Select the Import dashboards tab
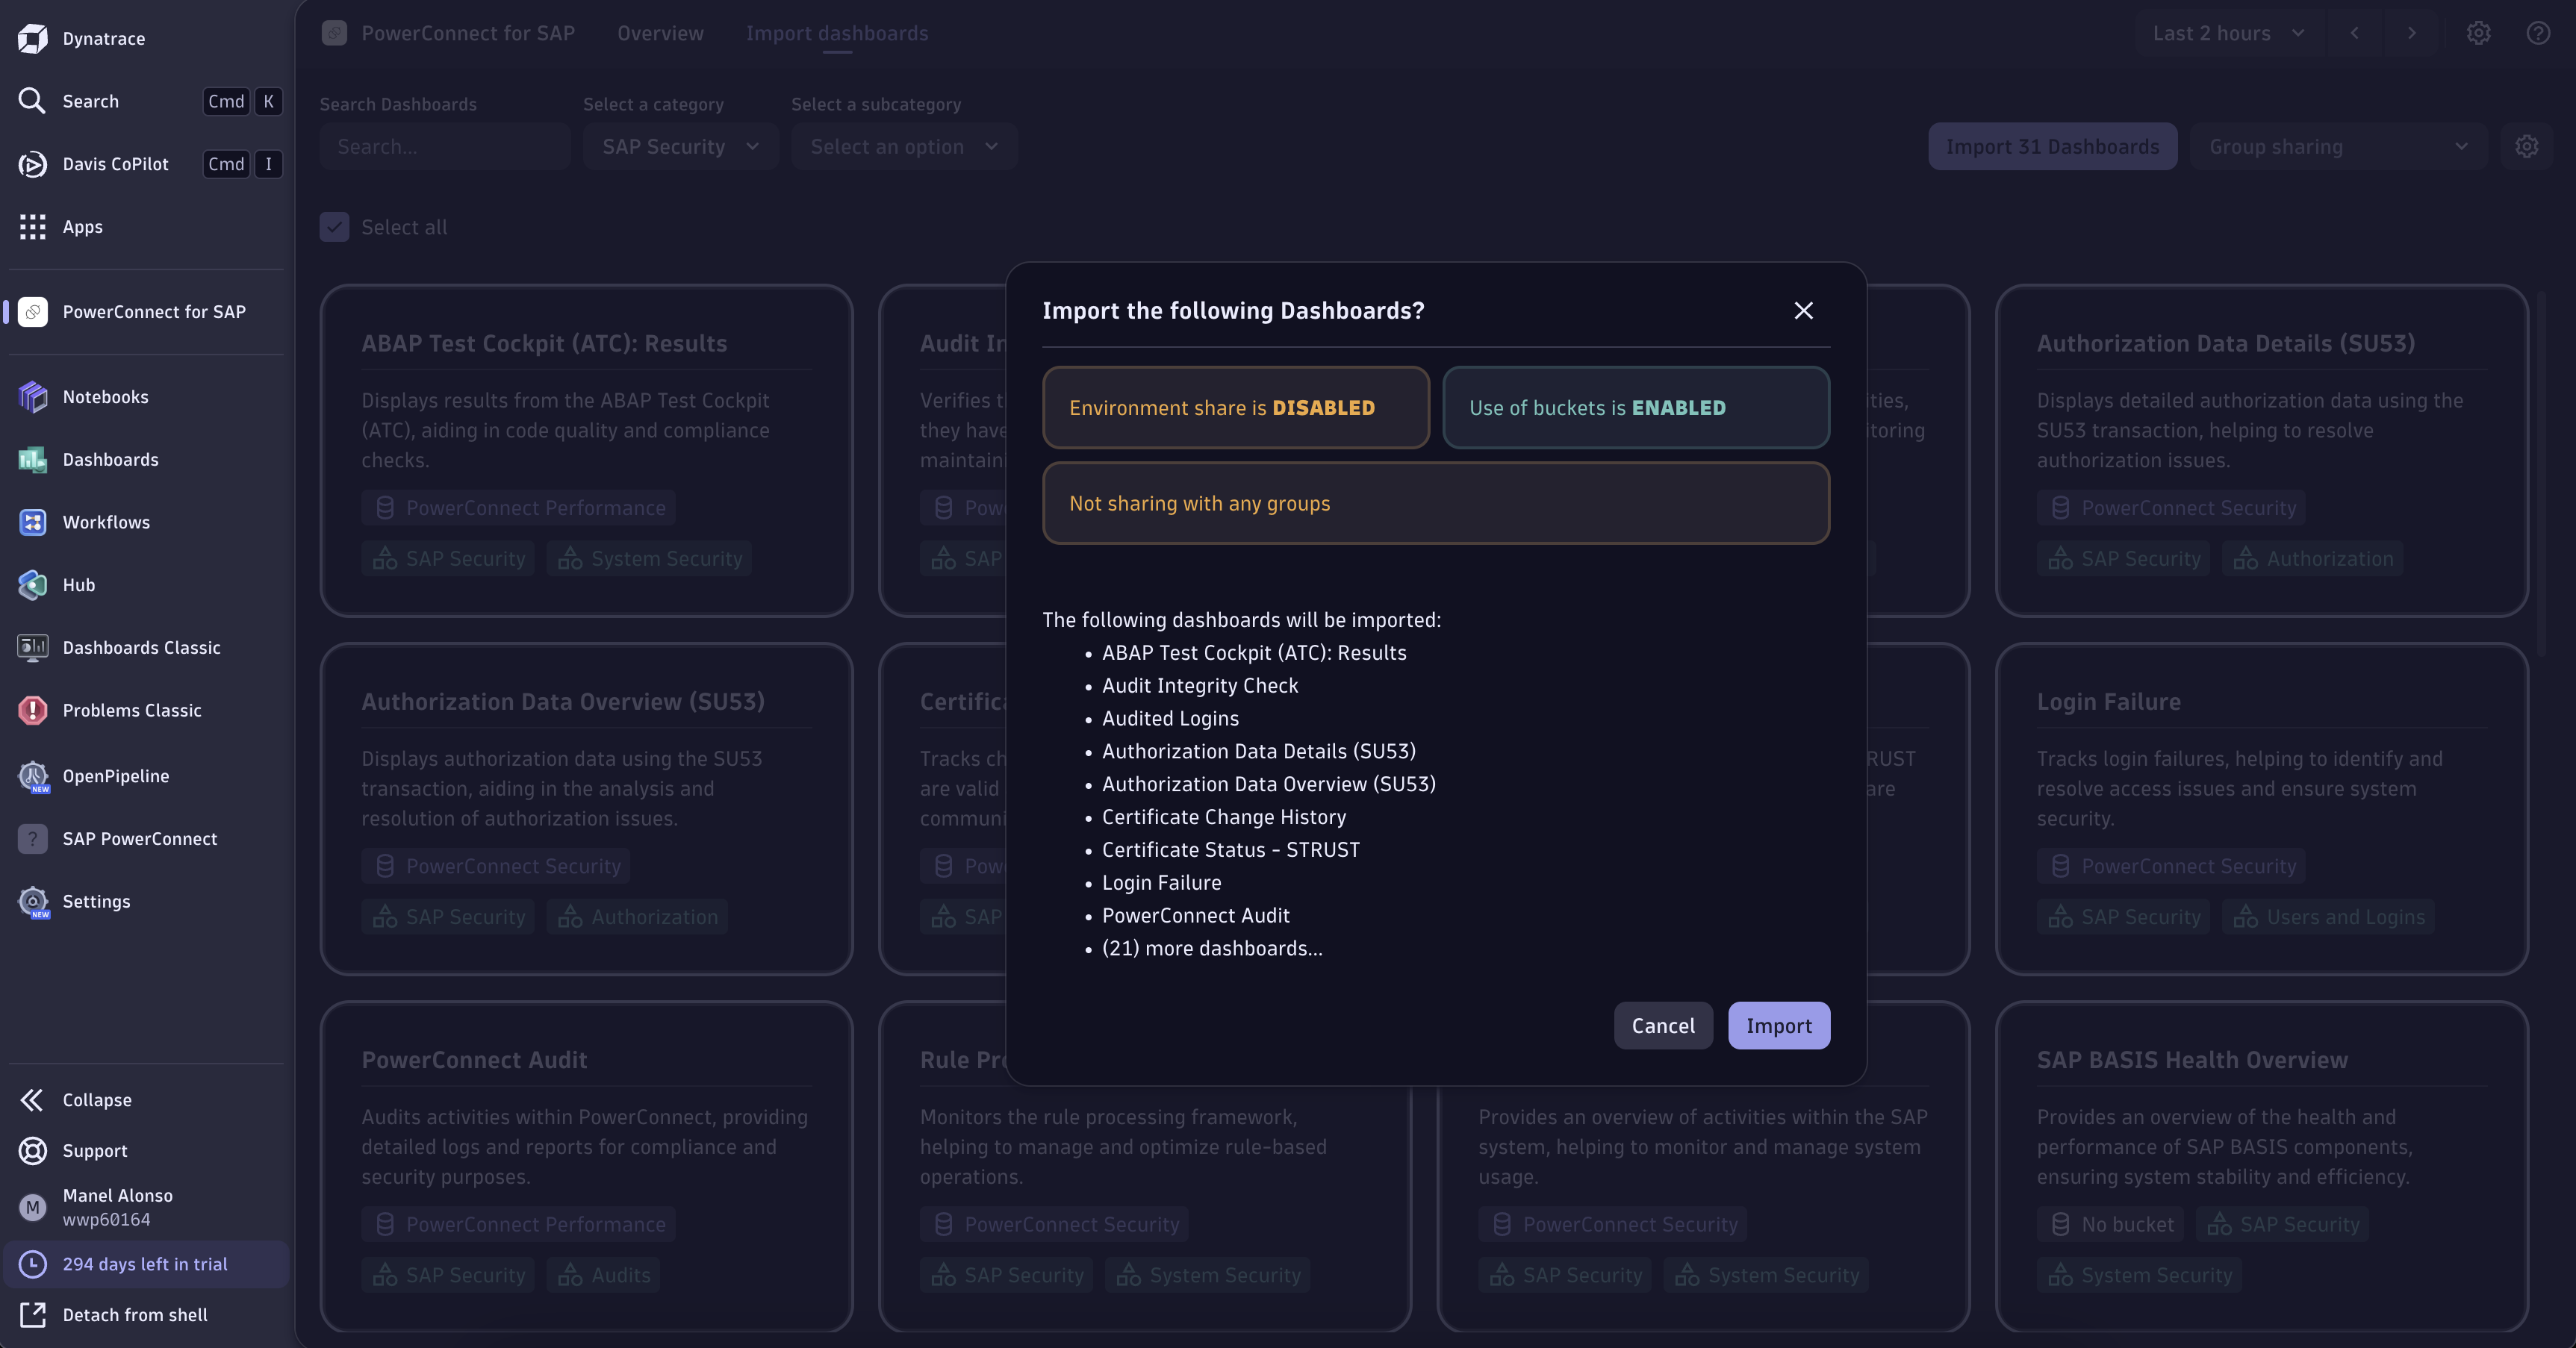The height and width of the screenshot is (1348, 2576). point(836,33)
